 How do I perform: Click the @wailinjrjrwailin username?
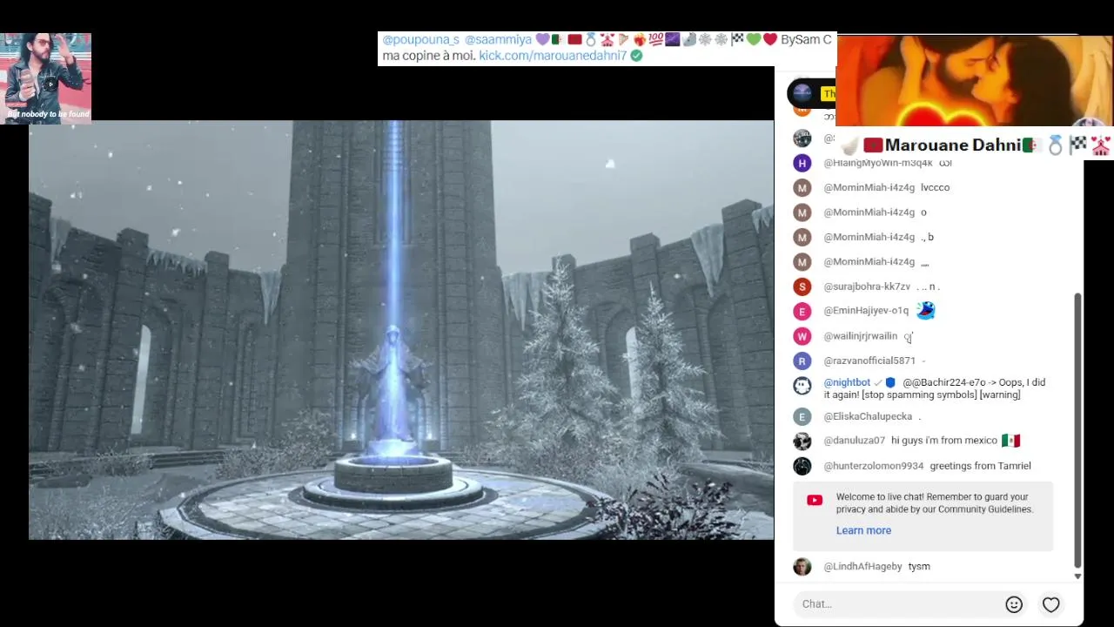(x=861, y=336)
